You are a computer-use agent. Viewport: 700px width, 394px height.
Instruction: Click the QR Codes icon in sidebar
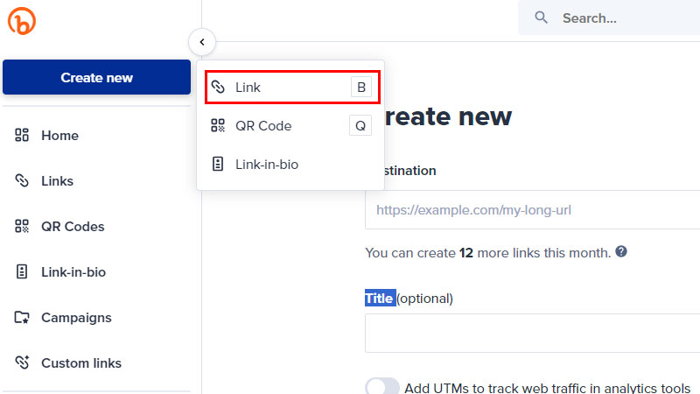tap(22, 227)
